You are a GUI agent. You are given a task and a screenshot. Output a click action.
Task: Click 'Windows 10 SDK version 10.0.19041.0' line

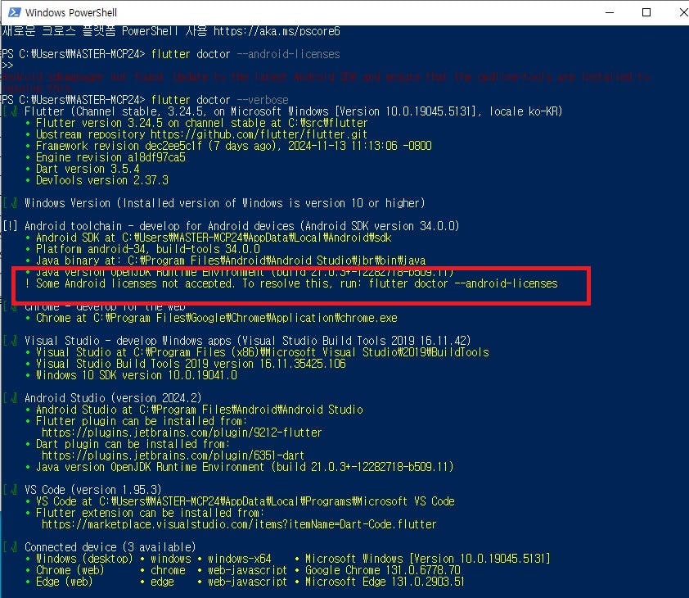coord(136,375)
